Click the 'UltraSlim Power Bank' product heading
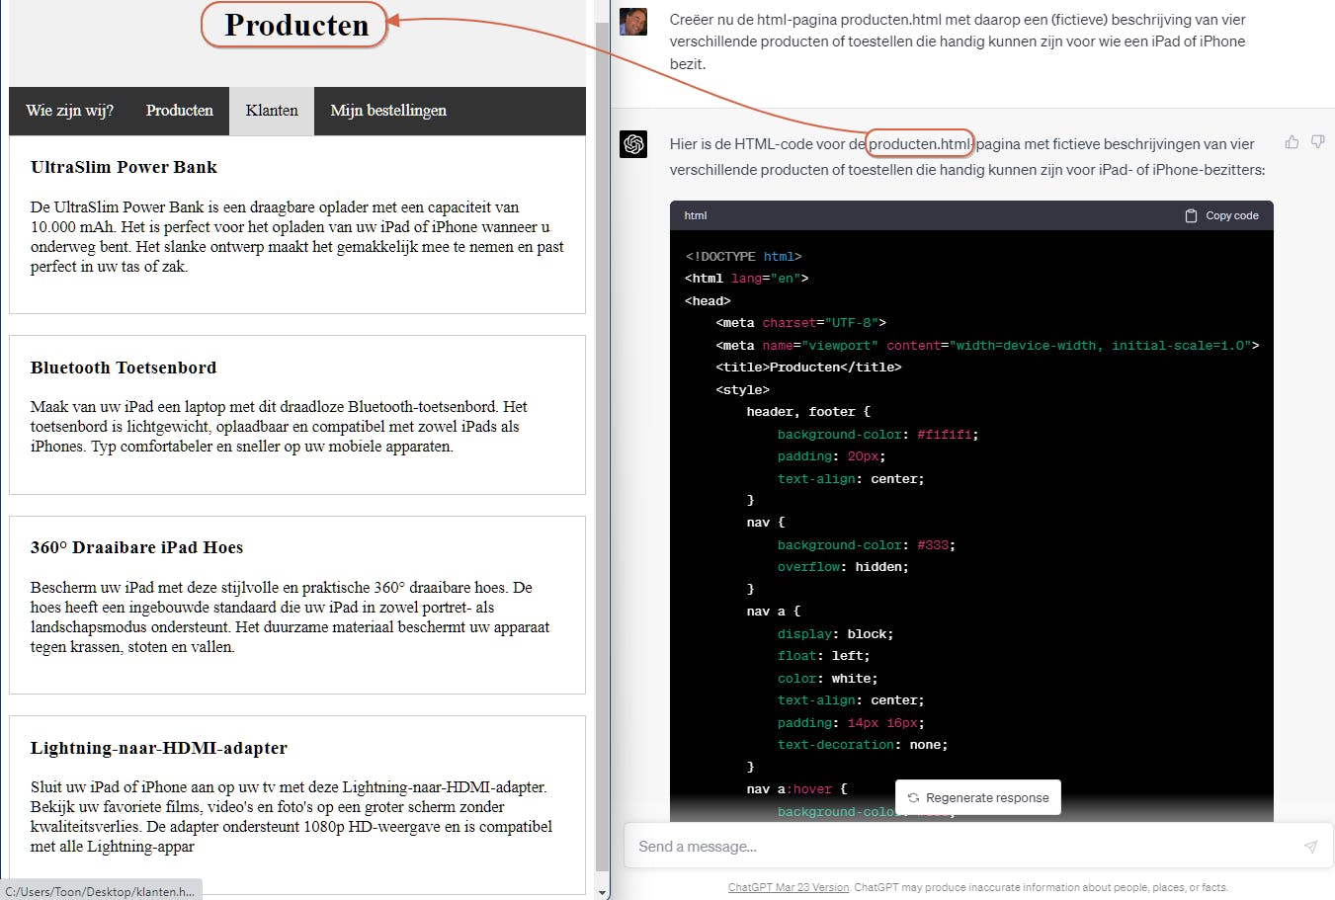1335x900 pixels. [x=124, y=167]
